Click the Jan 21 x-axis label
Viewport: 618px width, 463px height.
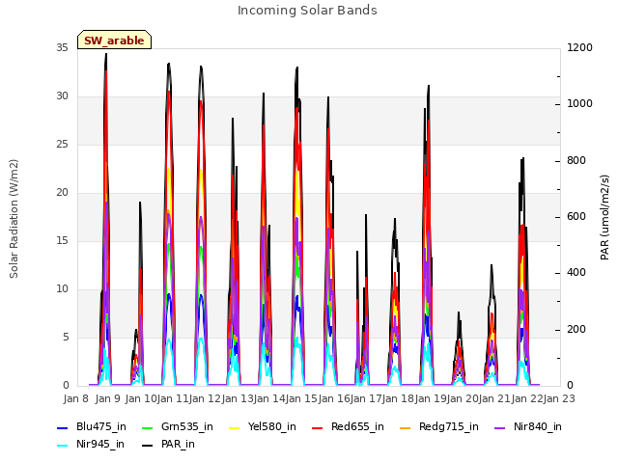(494, 398)
